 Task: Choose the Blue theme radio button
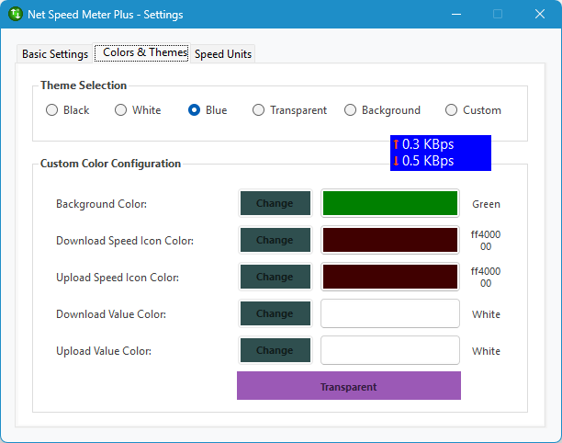[x=195, y=110]
